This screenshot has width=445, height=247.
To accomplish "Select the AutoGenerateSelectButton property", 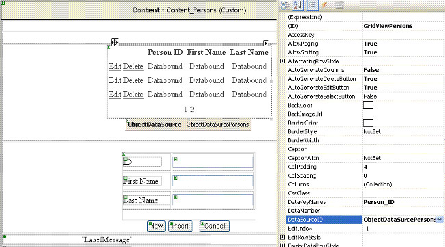I will point(321,96).
